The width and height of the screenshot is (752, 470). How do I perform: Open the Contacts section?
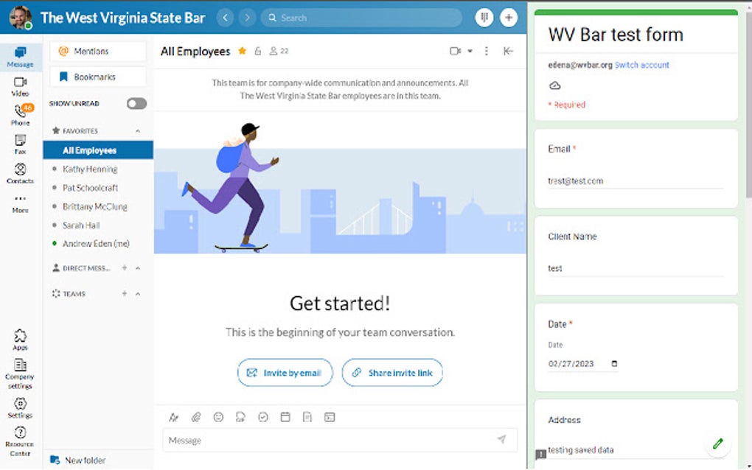click(x=20, y=173)
